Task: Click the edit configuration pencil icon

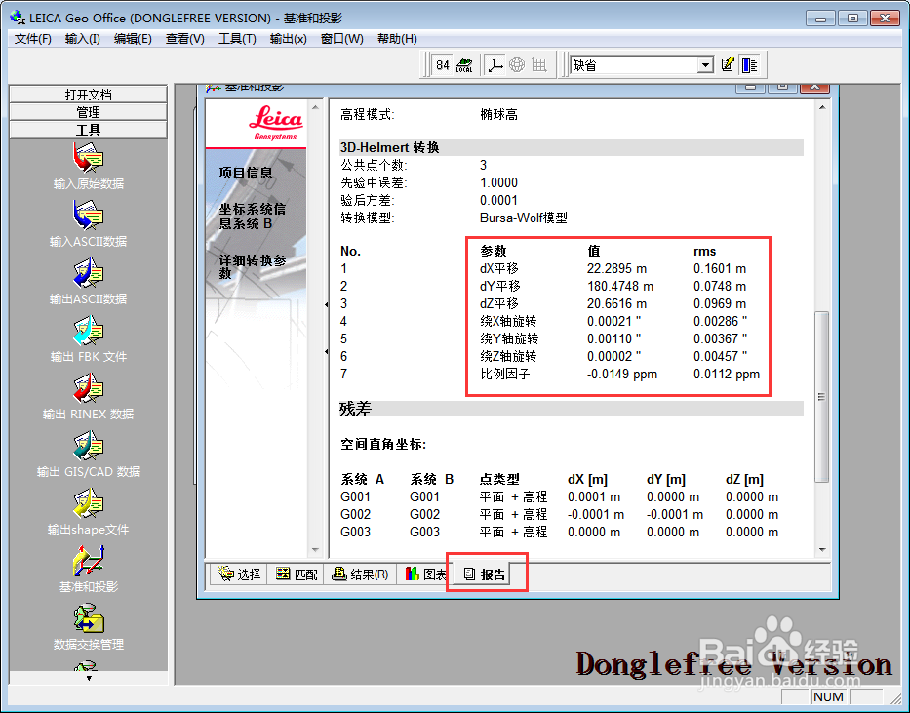Action: tap(728, 64)
